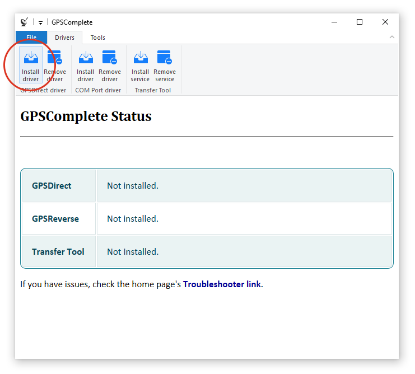Install the Transfer Tool service
The image size is (415, 374).
140,65
